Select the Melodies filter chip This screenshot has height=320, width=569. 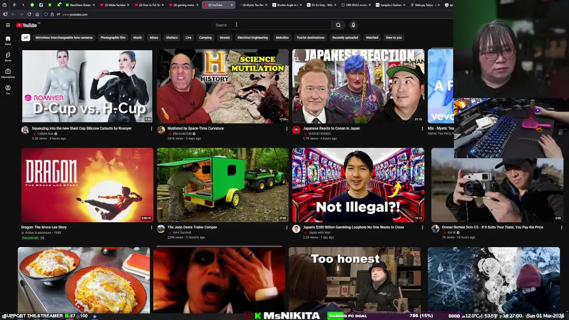[x=282, y=37]
